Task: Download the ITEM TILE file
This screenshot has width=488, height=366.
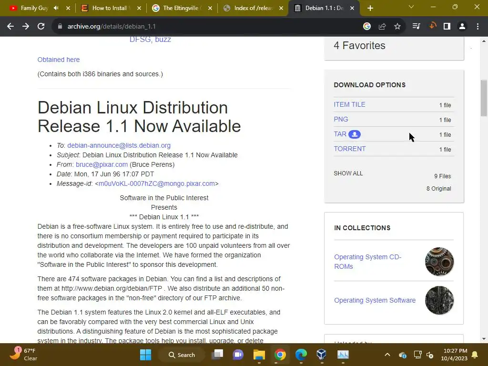Action: point(349,104)
